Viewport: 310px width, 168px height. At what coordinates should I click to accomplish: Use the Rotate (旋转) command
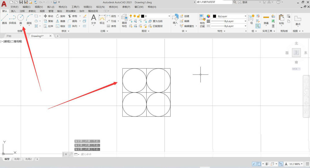[x=60, y=16]
